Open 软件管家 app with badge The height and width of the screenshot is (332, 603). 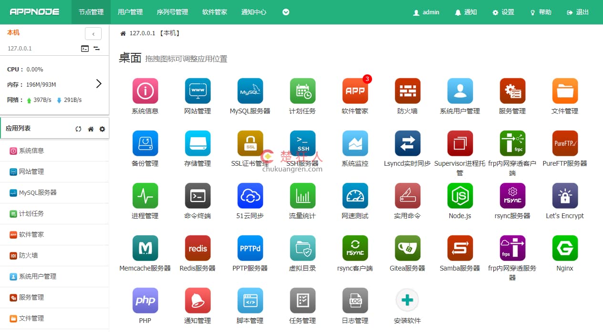(x=355, y=91)
